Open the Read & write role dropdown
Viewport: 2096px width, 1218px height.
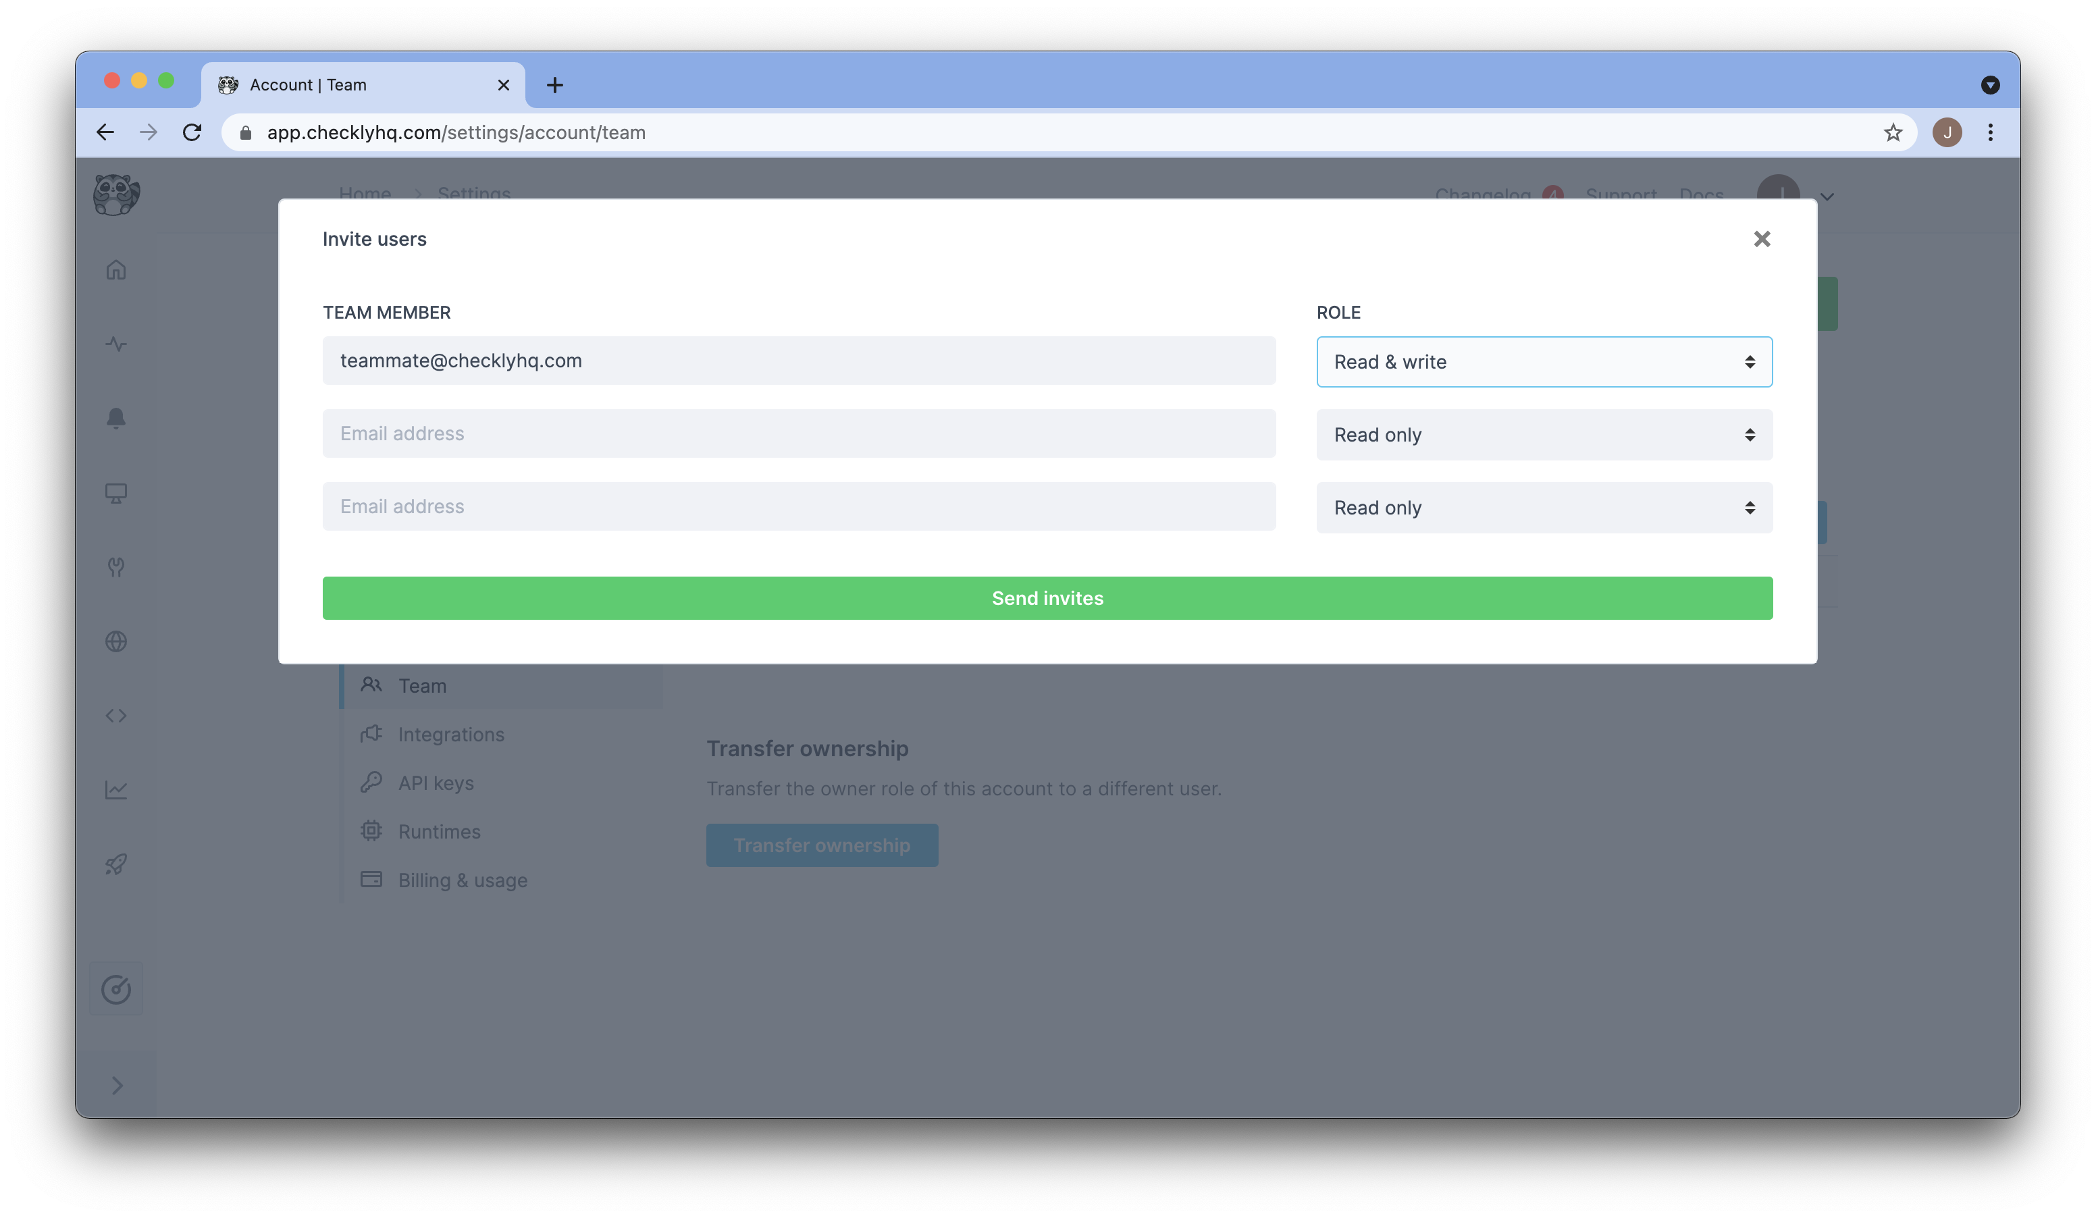(1544, 362)
